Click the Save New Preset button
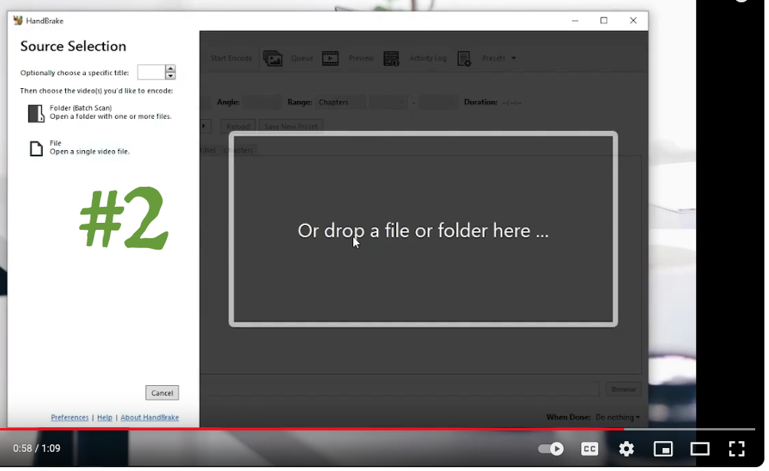The image size is (769, 471). point(290,126)
